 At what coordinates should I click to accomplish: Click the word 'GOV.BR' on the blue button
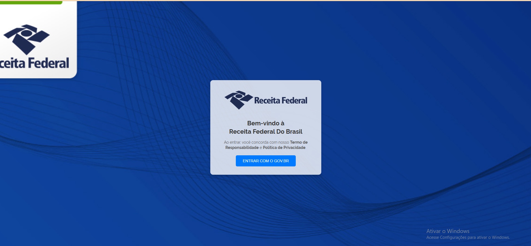(x=281, y=161)
